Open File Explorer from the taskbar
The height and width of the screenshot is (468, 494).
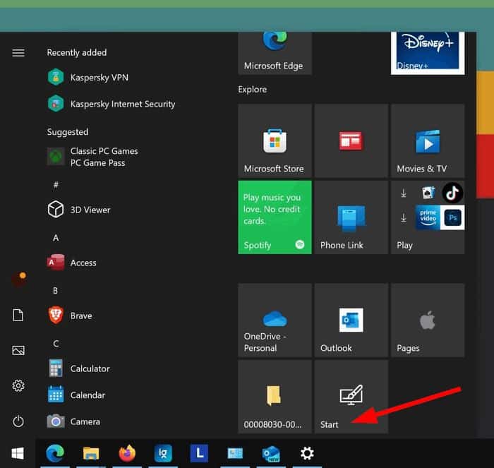tap(91, 453)
